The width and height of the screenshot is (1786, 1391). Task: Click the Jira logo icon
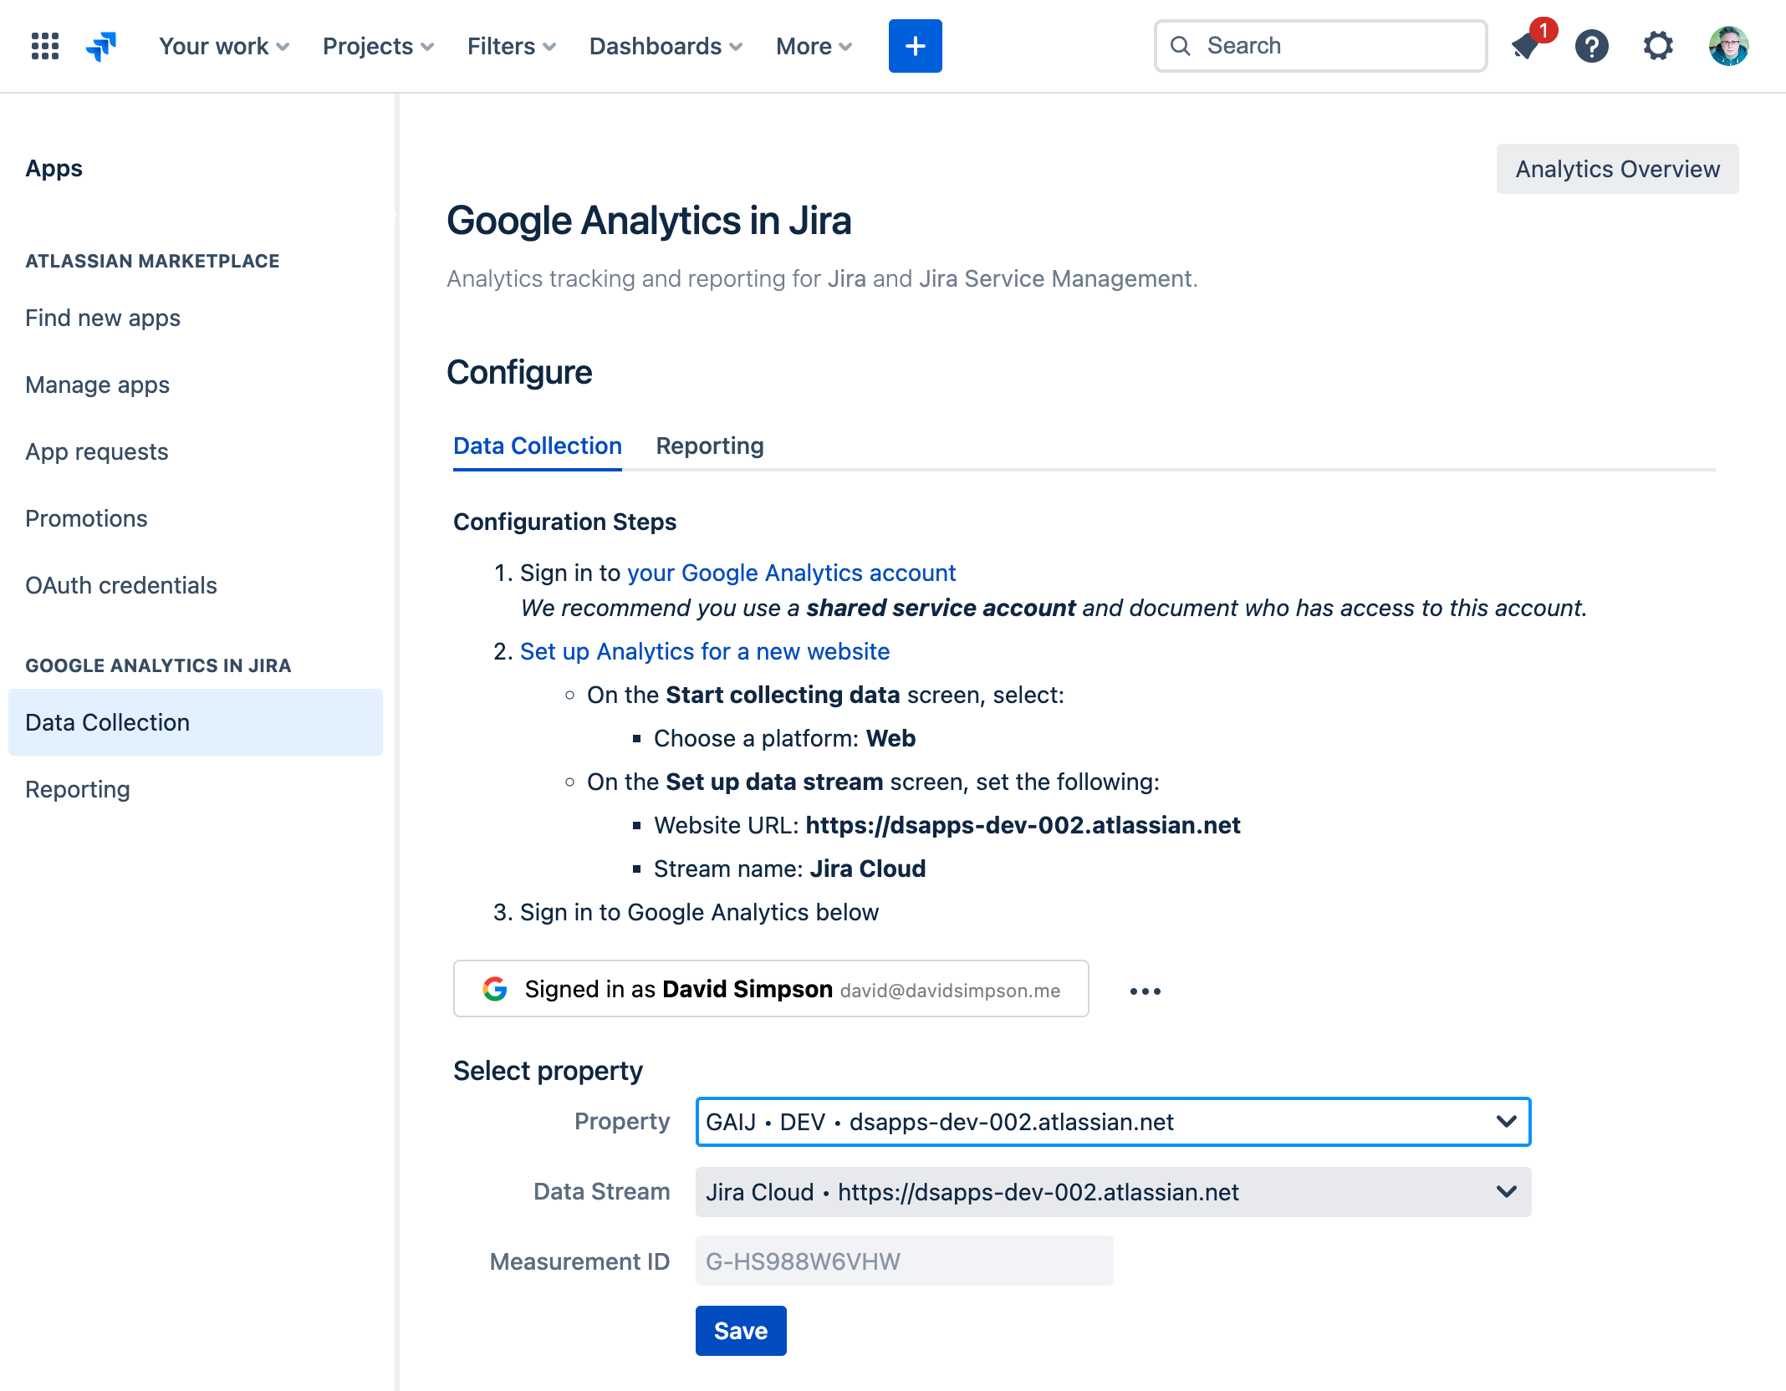[x=101, y=46]
